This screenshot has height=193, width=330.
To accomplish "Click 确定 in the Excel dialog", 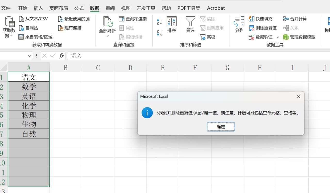I will coord(221,127).
